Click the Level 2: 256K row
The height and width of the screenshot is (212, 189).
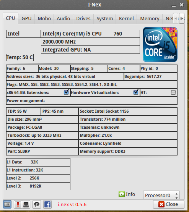tap(38, 178)
